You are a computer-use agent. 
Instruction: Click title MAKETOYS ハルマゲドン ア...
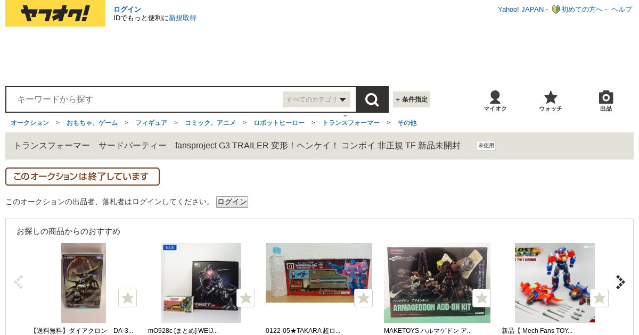(428, 331)
